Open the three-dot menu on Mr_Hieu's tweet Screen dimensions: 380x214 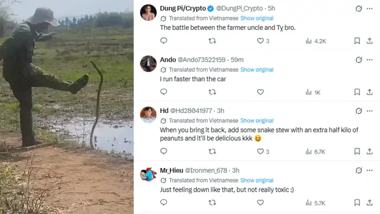pyautogui.click(x=370, y=171)
